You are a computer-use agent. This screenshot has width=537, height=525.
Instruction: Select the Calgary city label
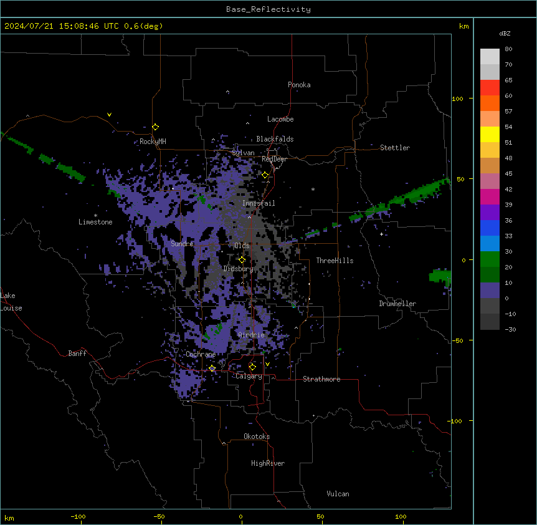point(249,376)
